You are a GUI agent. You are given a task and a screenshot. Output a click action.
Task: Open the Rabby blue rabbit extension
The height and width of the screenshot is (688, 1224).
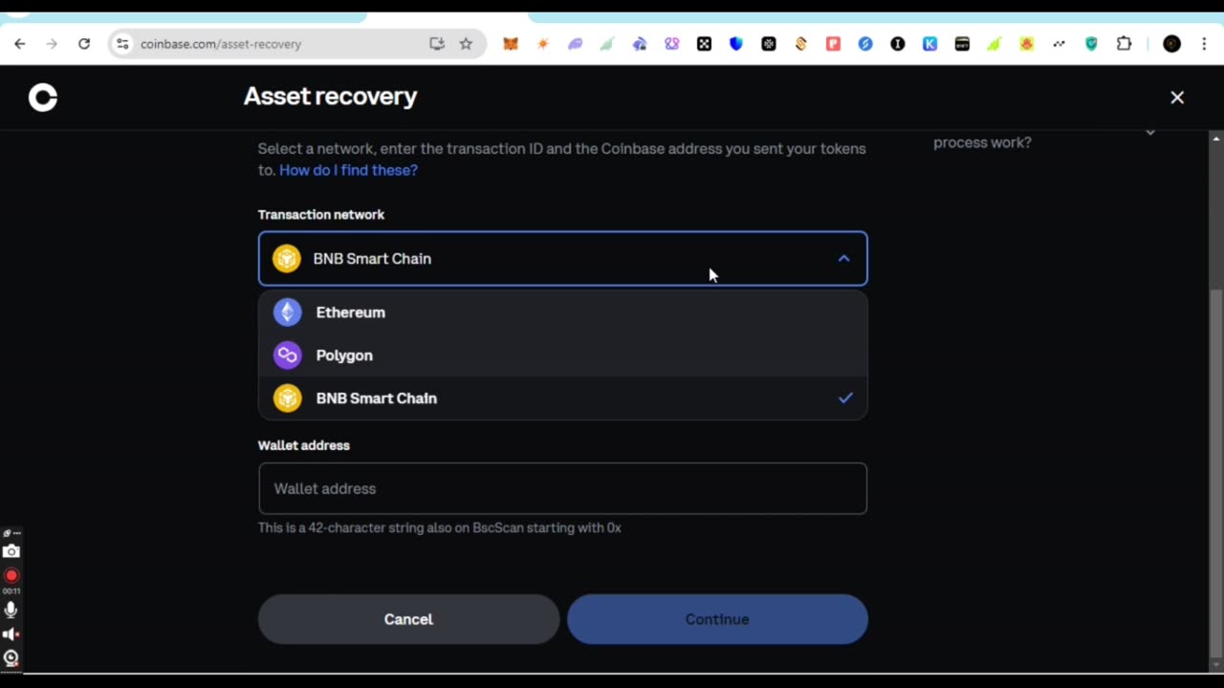pos(640,44)
